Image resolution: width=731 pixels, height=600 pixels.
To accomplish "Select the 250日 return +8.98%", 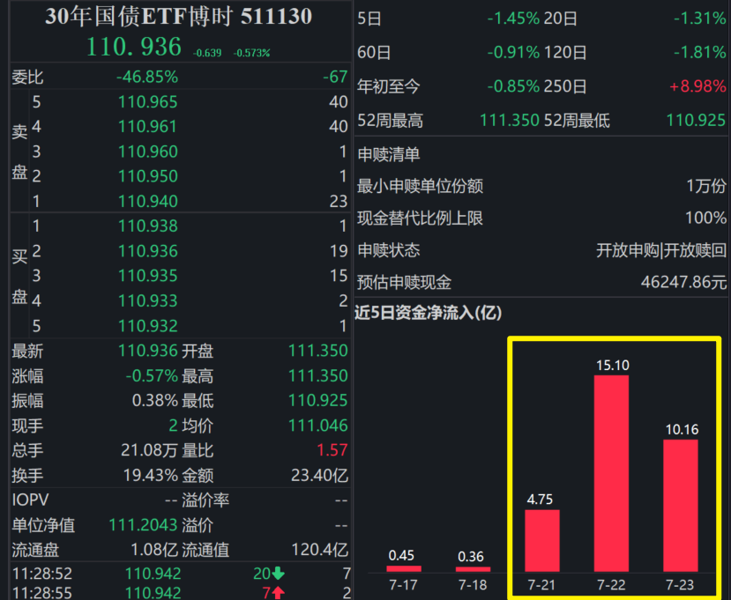I will pyautogui.click(x=697, y=86).
